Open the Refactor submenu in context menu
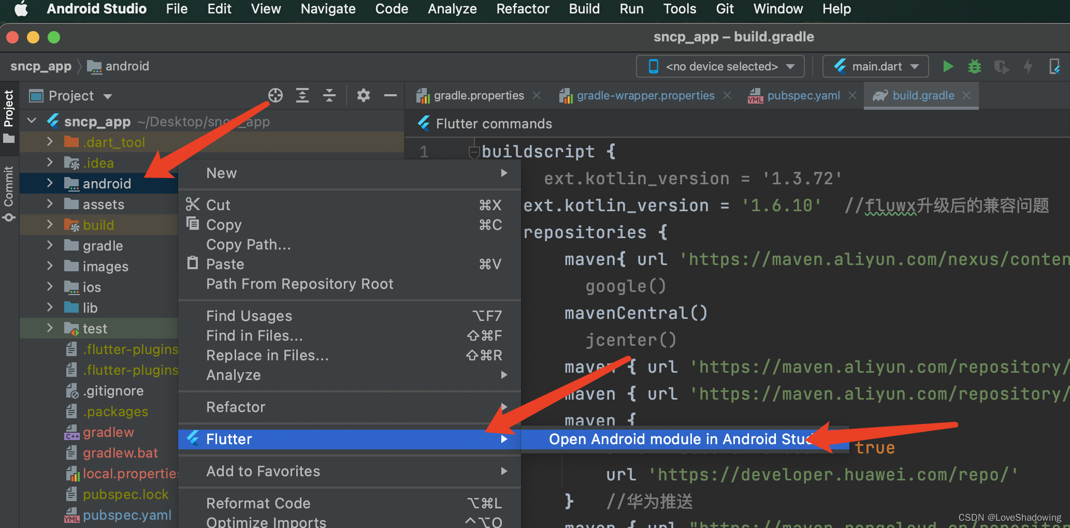Screen dimensions: 1070x528 [350, 407]
